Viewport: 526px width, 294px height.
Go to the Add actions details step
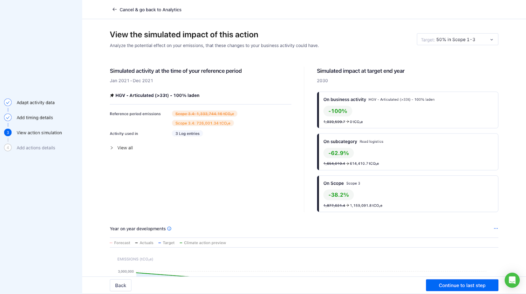coord(36,148)
